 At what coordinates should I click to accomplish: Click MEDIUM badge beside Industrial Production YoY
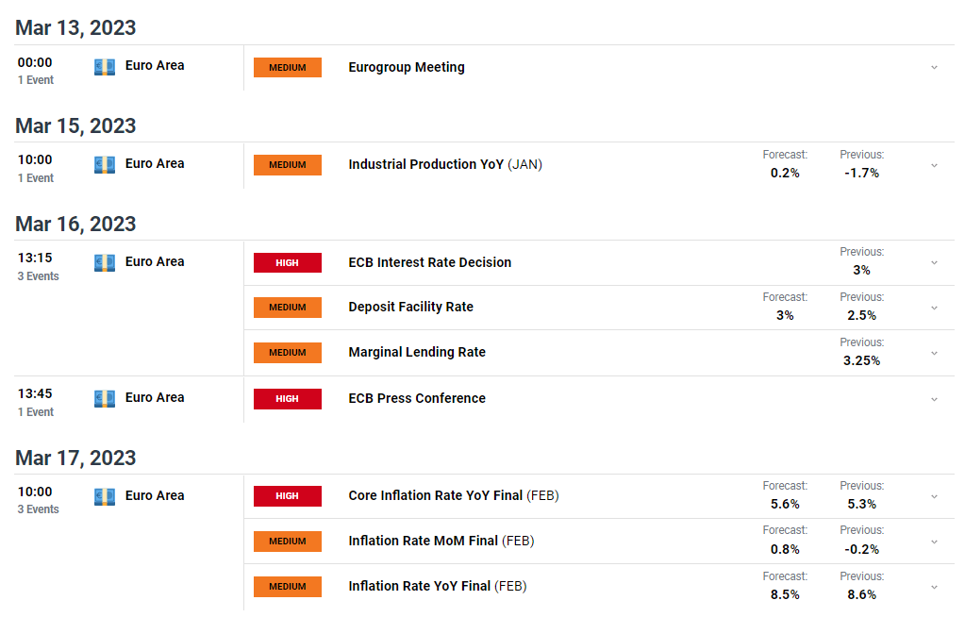point(288,165)
